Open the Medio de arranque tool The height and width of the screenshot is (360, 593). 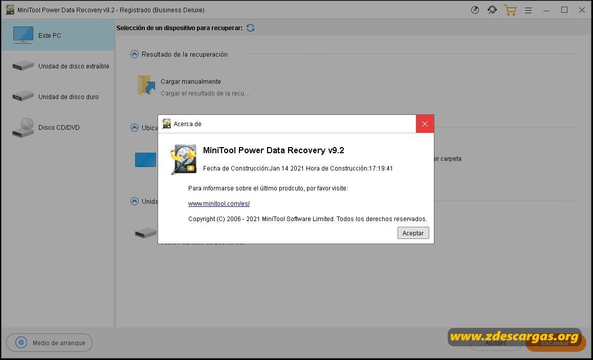coord(49,343)
